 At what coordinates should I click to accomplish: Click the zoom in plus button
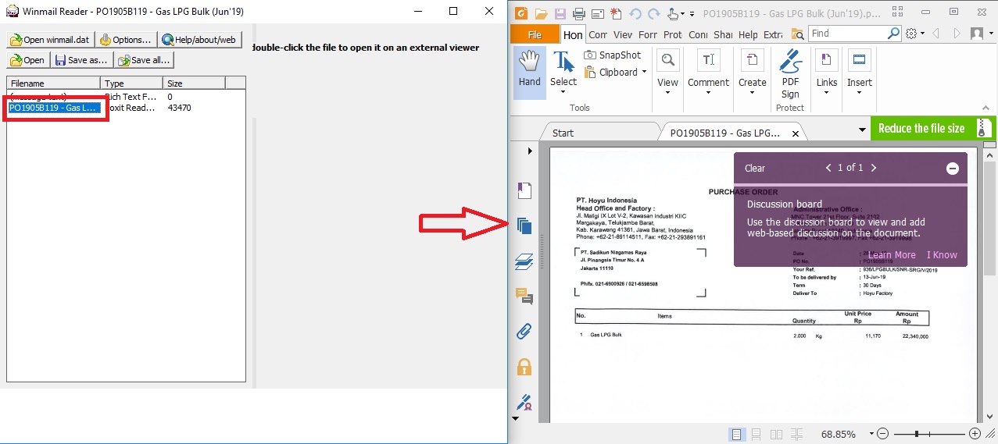click(x=974, y=434)
